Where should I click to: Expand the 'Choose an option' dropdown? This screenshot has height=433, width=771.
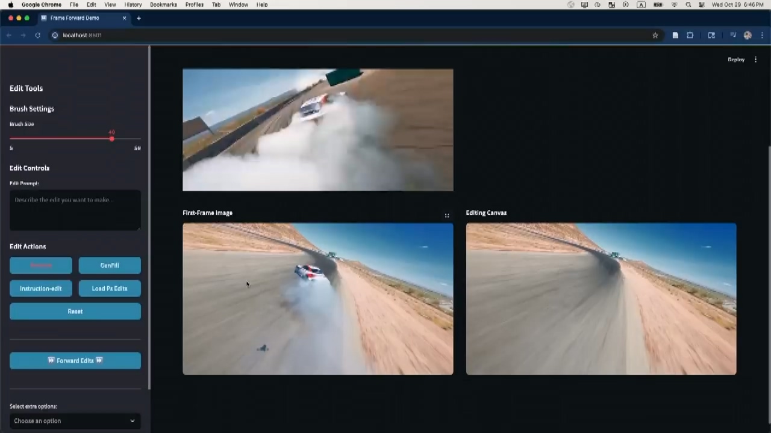pos(75,421)
